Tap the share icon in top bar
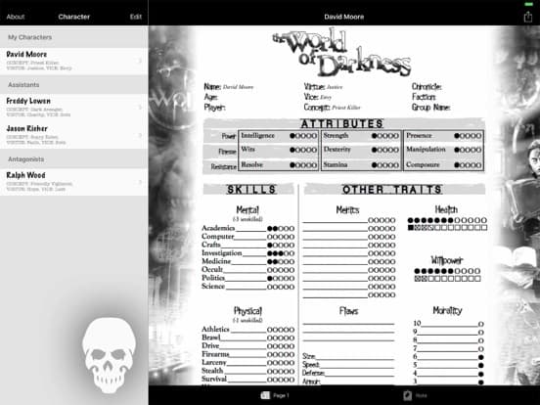The height and width of the screenshot is (405, 540). [x=528, y=17]
